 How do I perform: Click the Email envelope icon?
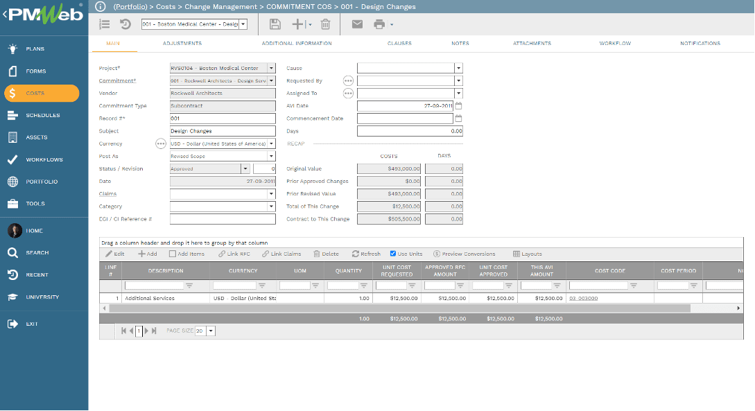[356, 24]
